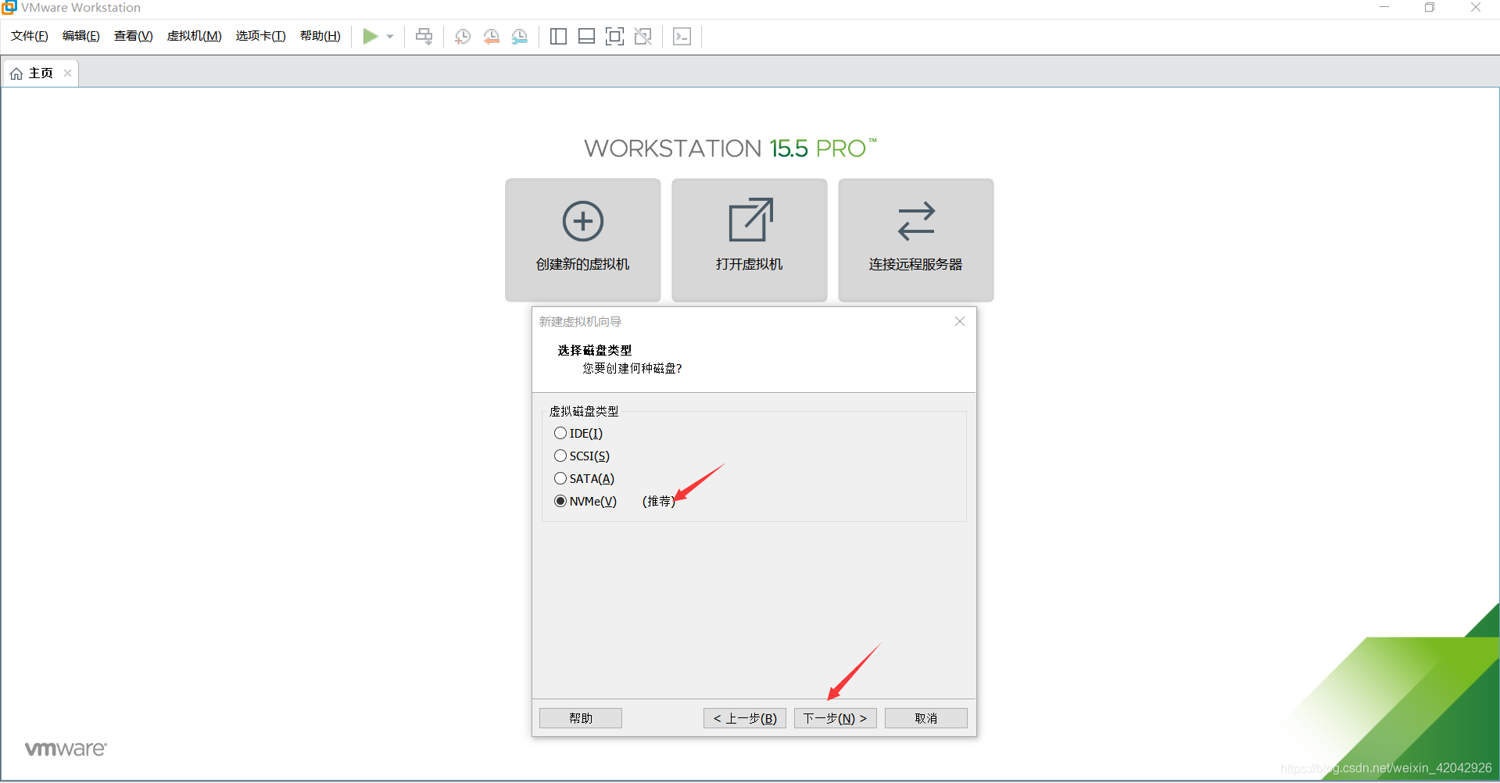Image resolution: width=1500 pixels, height=783 pixels.
Task: Click the 连接远程服务器 arrows icon
Action: tap(916, 221)
